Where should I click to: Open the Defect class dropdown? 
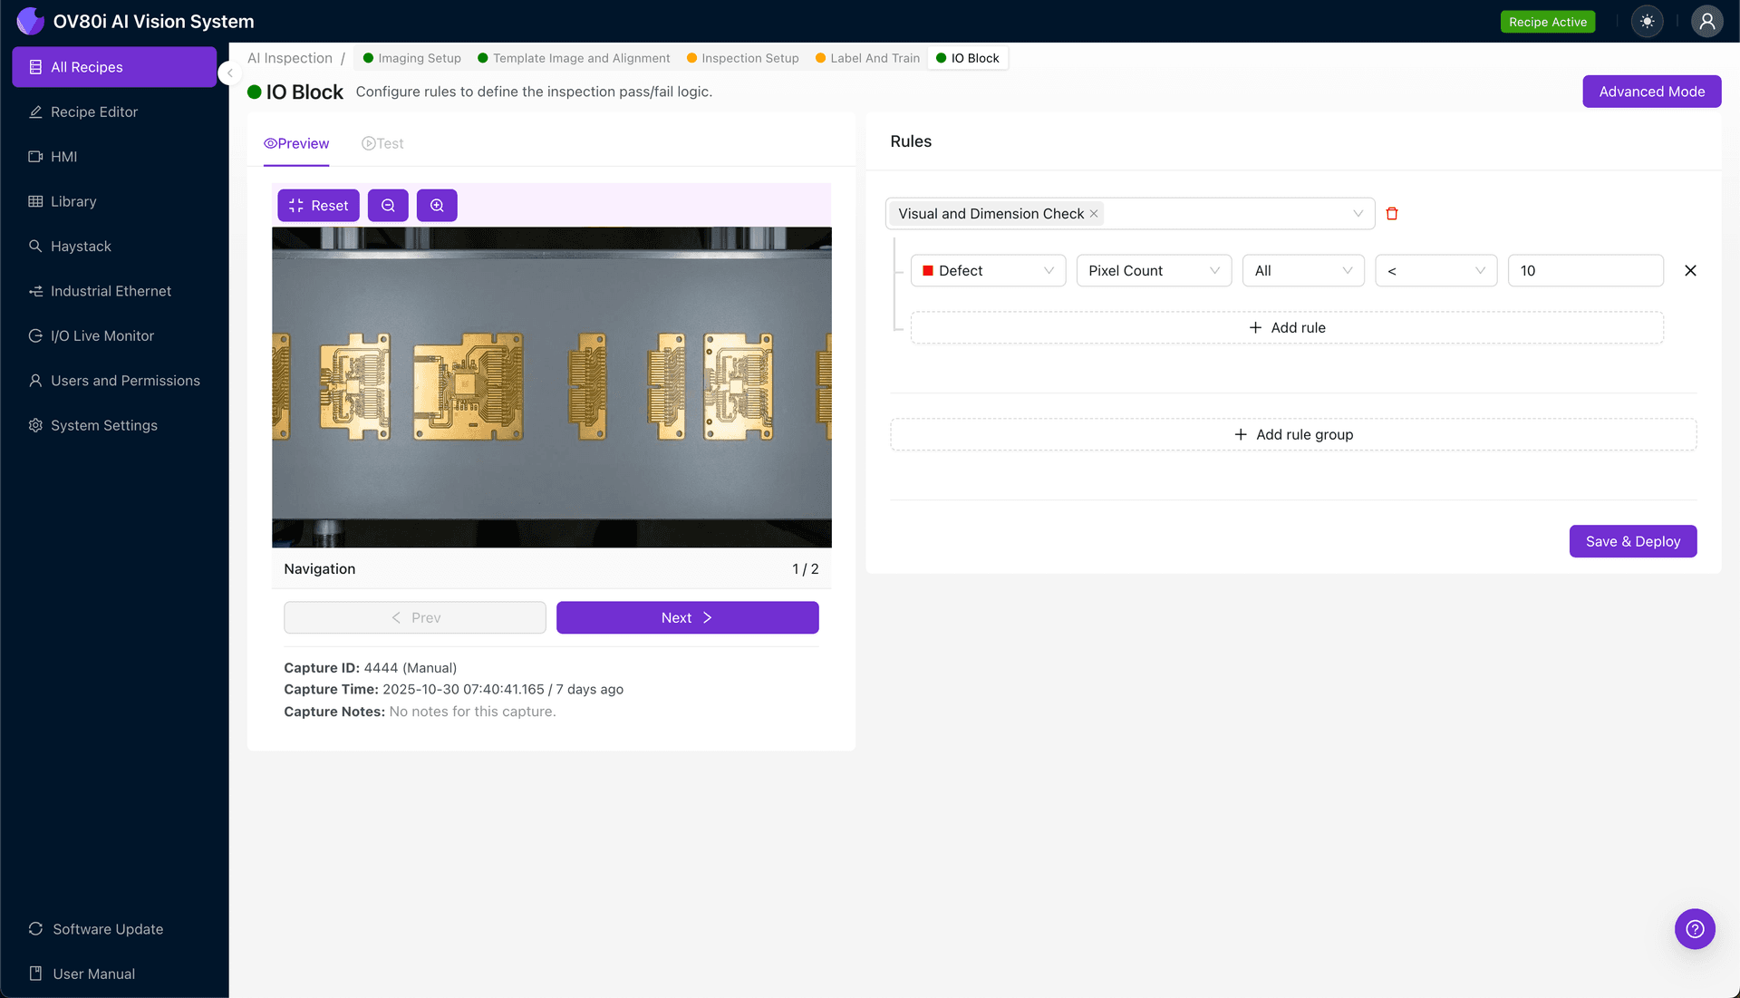(x=988, y=270)
